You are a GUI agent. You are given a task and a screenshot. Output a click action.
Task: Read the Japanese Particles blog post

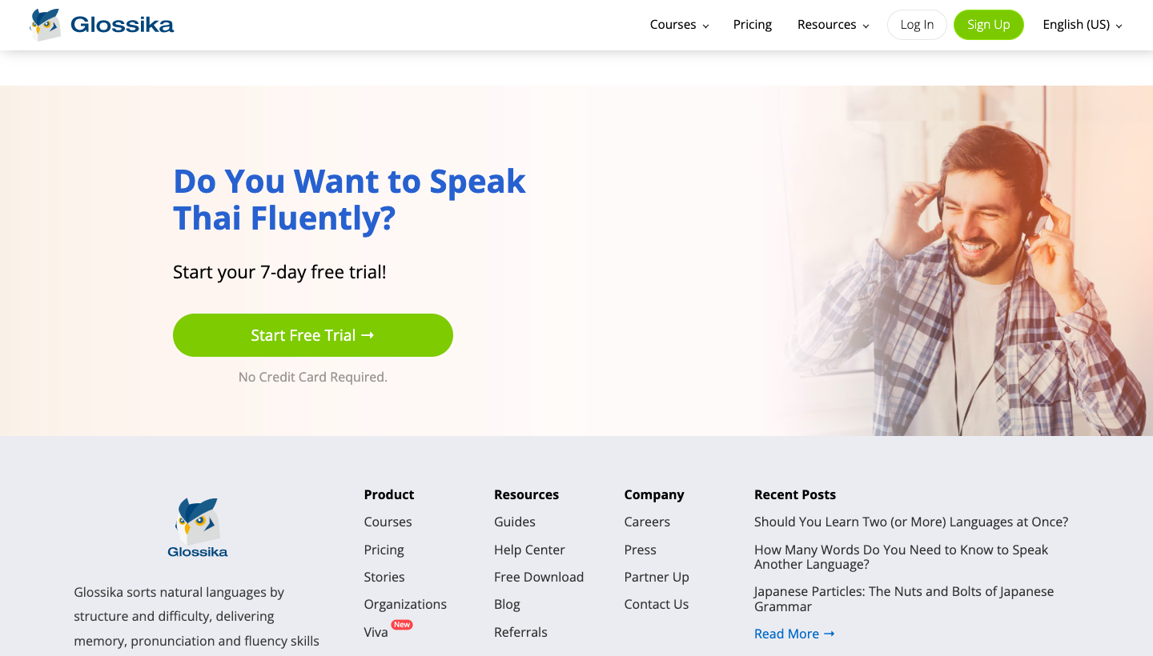(x=903, y=598)
